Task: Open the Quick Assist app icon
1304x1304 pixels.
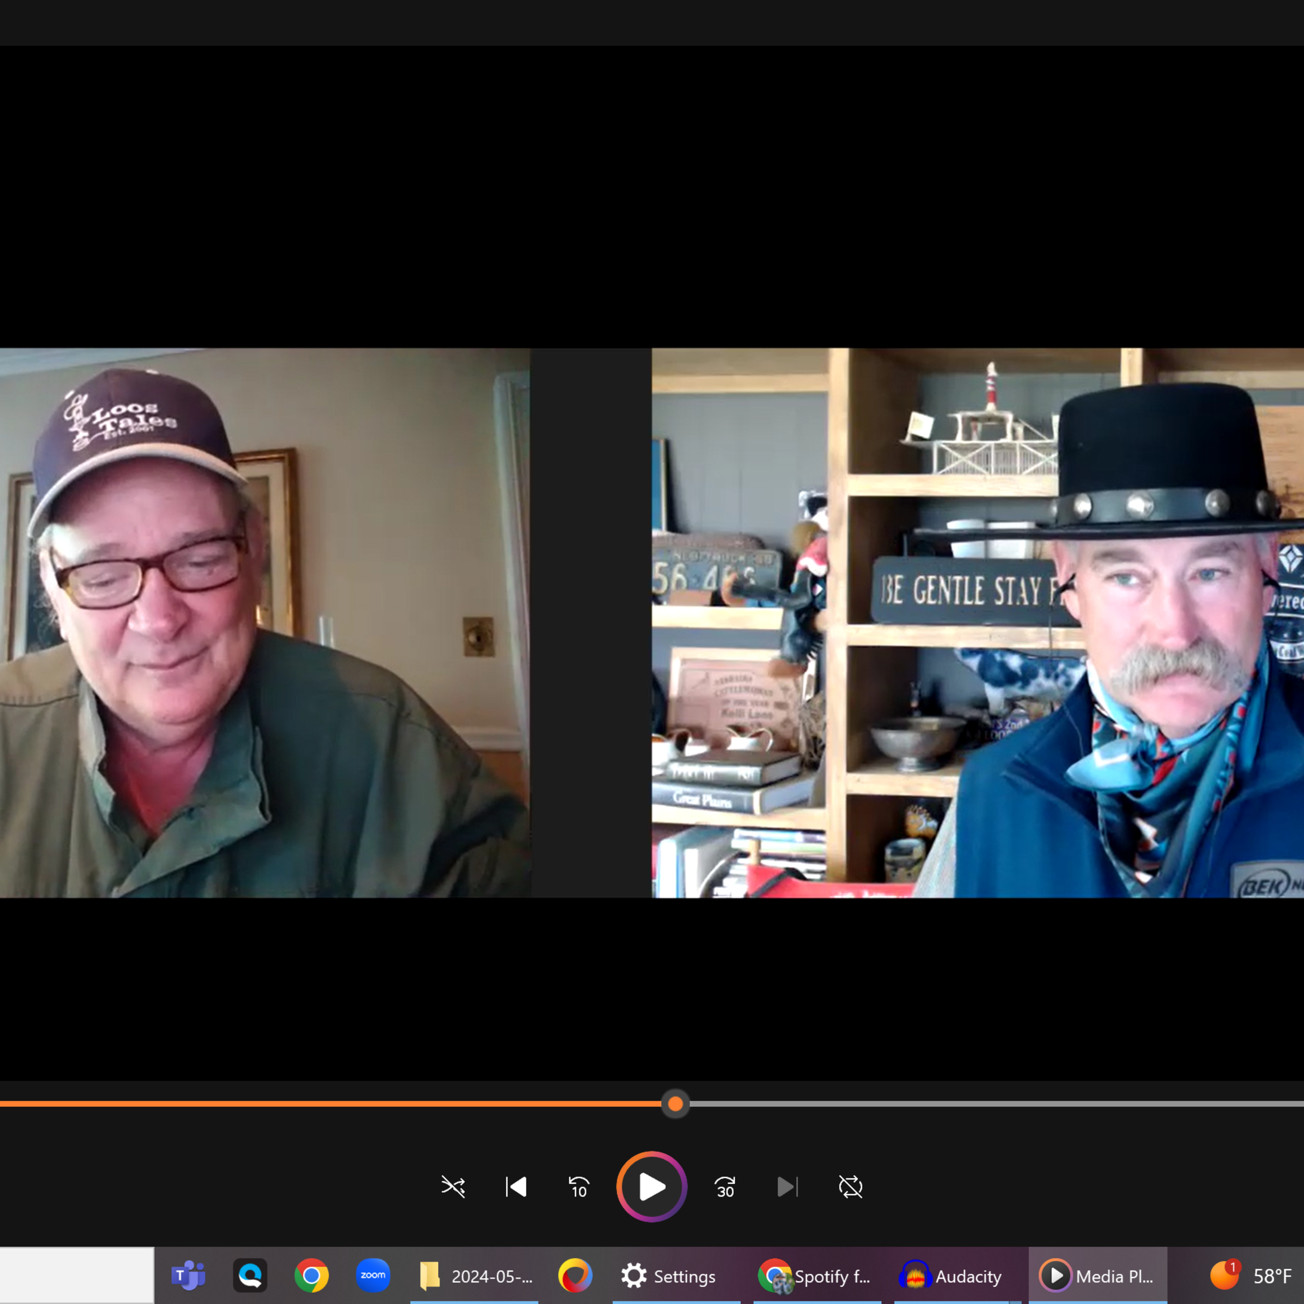Action: [x=250, y=1276]
